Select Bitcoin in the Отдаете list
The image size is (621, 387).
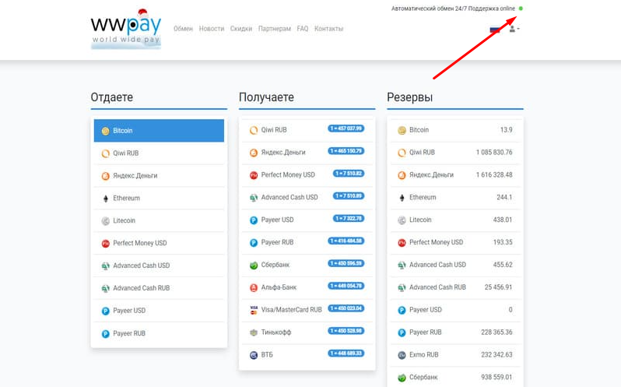pos(159,130)
